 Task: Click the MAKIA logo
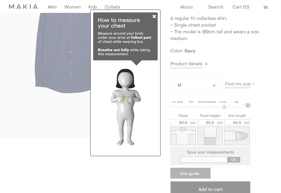coord(23,7)
